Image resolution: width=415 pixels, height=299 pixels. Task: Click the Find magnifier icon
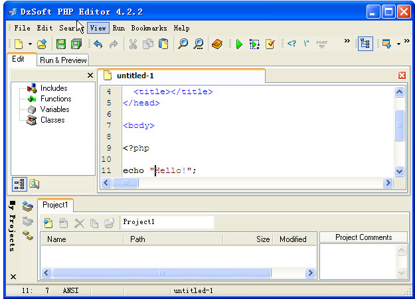click(182, 44)
